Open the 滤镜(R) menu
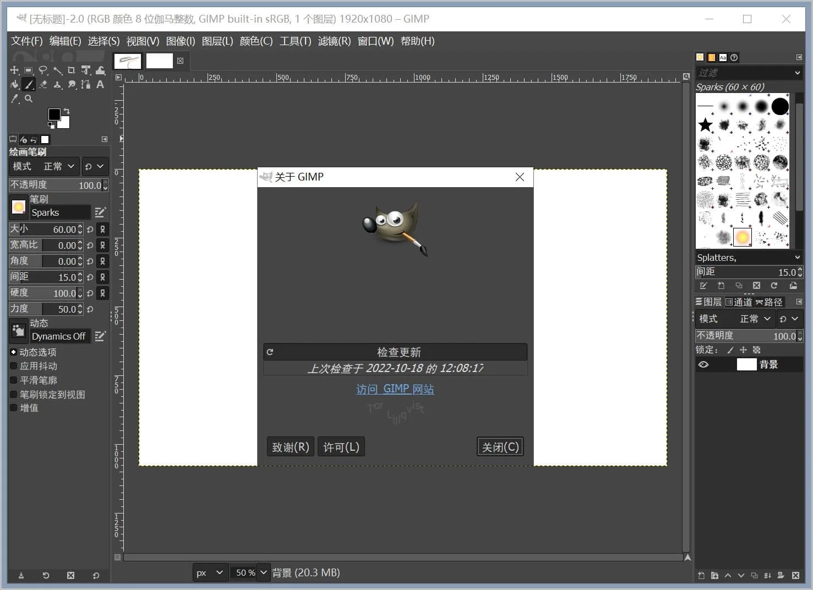Screen dimensions: 813x590 [334, 41]
